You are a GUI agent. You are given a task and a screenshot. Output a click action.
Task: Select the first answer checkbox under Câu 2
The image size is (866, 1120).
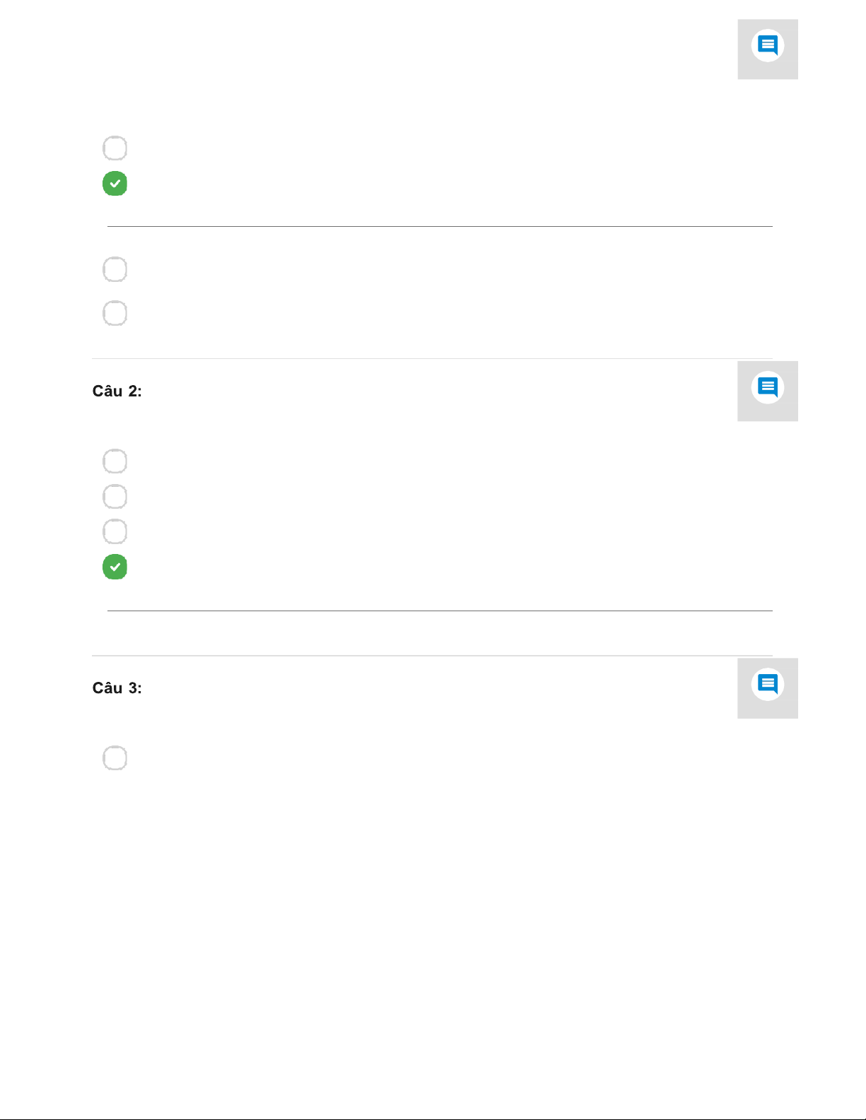[115, 461]
